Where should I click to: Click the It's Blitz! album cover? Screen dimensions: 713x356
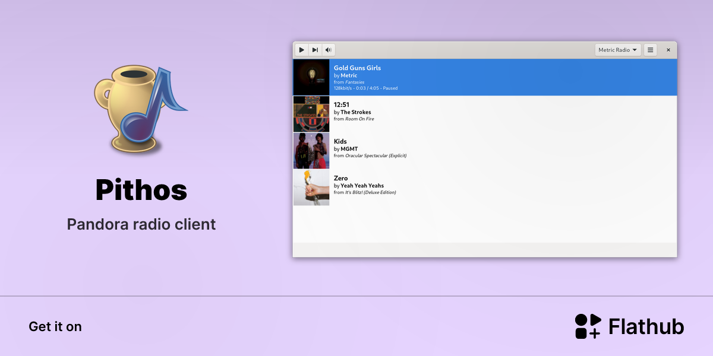click(311, 187)
